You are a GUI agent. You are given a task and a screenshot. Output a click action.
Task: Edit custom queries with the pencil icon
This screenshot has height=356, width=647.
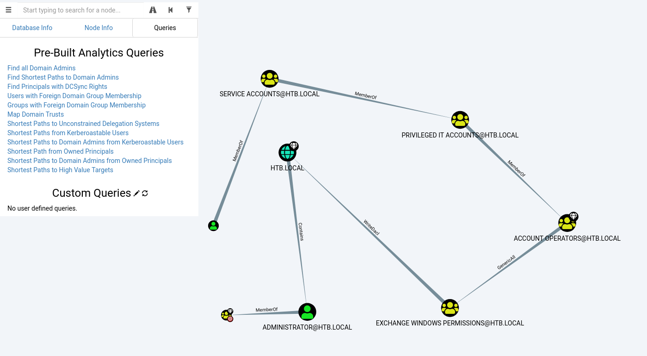click(x=136, y=194)
